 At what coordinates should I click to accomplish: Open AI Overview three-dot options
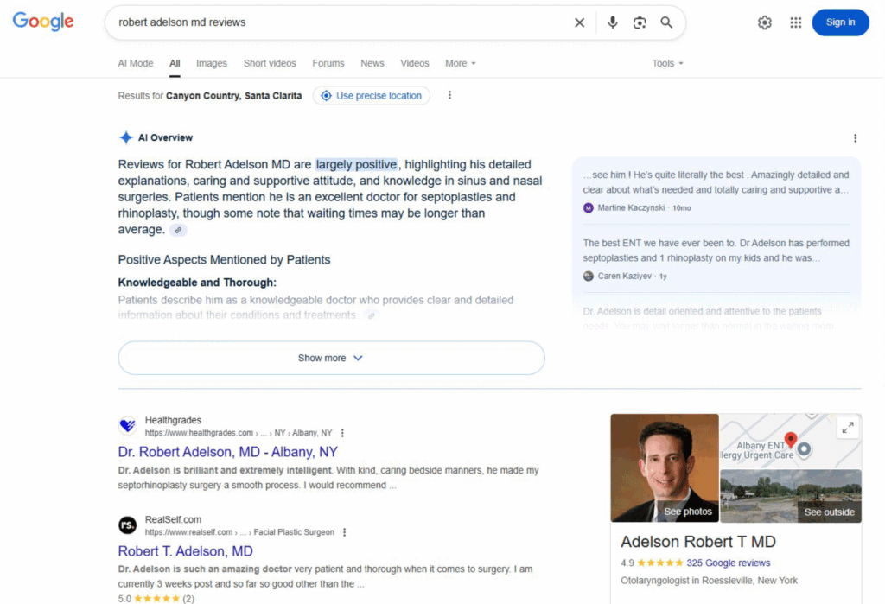[x=855, y=138]
